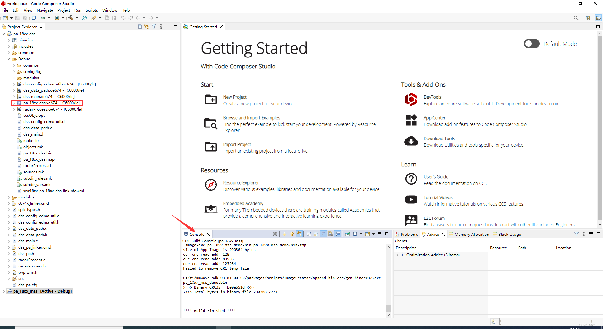Click the Console vertical scrollbar thumb
The width and height of the screenshot is (603, 329).
pos(388,309)
